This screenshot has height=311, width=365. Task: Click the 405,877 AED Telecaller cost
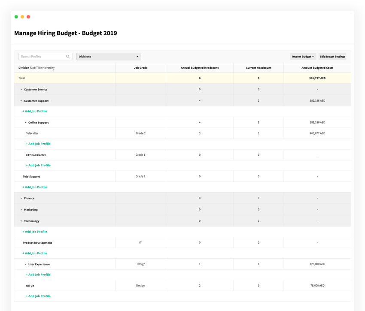[317, 133]
